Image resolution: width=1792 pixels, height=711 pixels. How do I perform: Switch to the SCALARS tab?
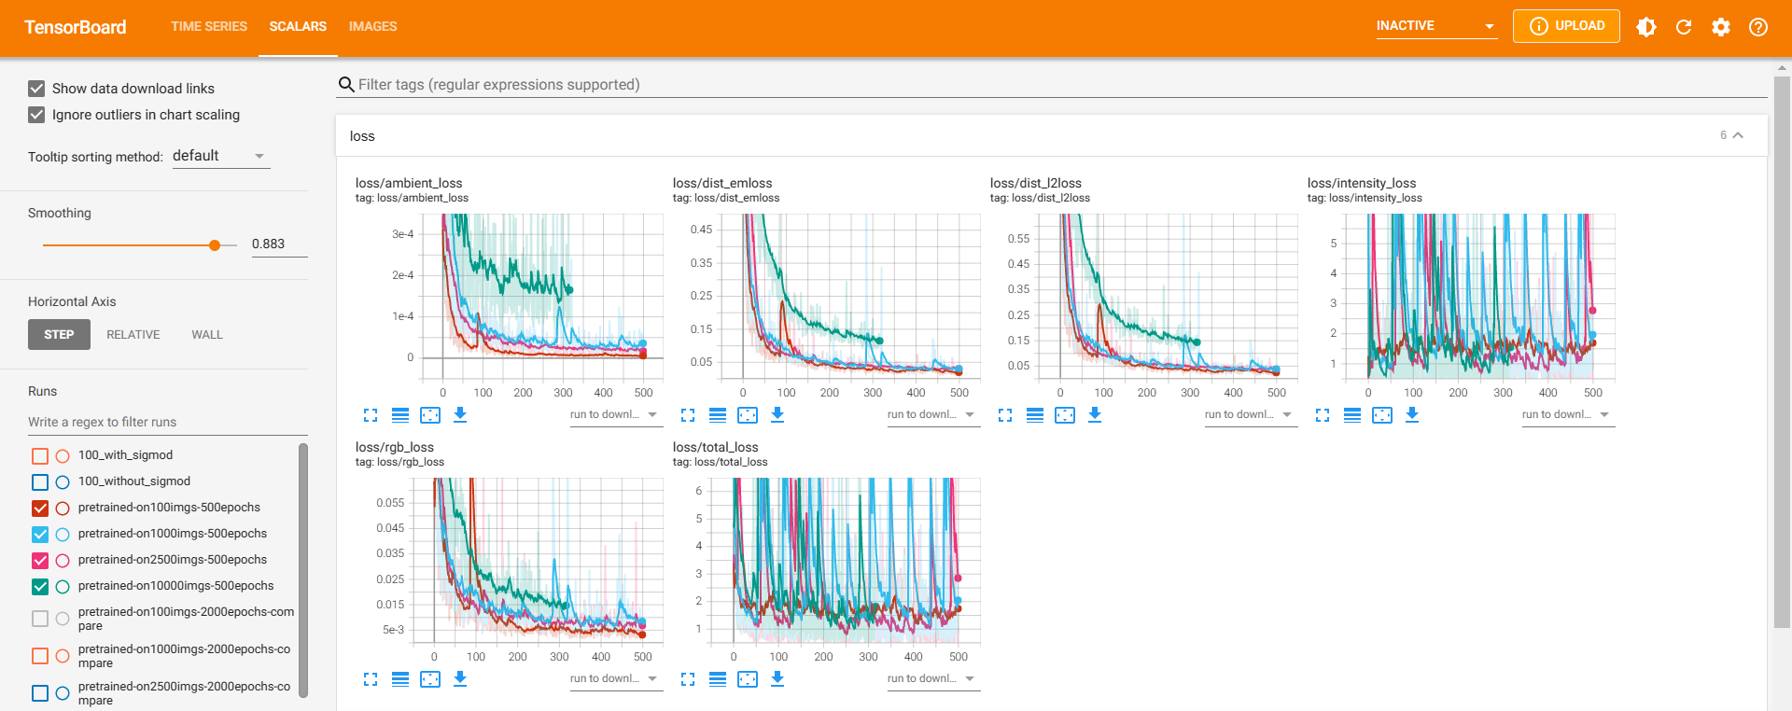point(298,27)
